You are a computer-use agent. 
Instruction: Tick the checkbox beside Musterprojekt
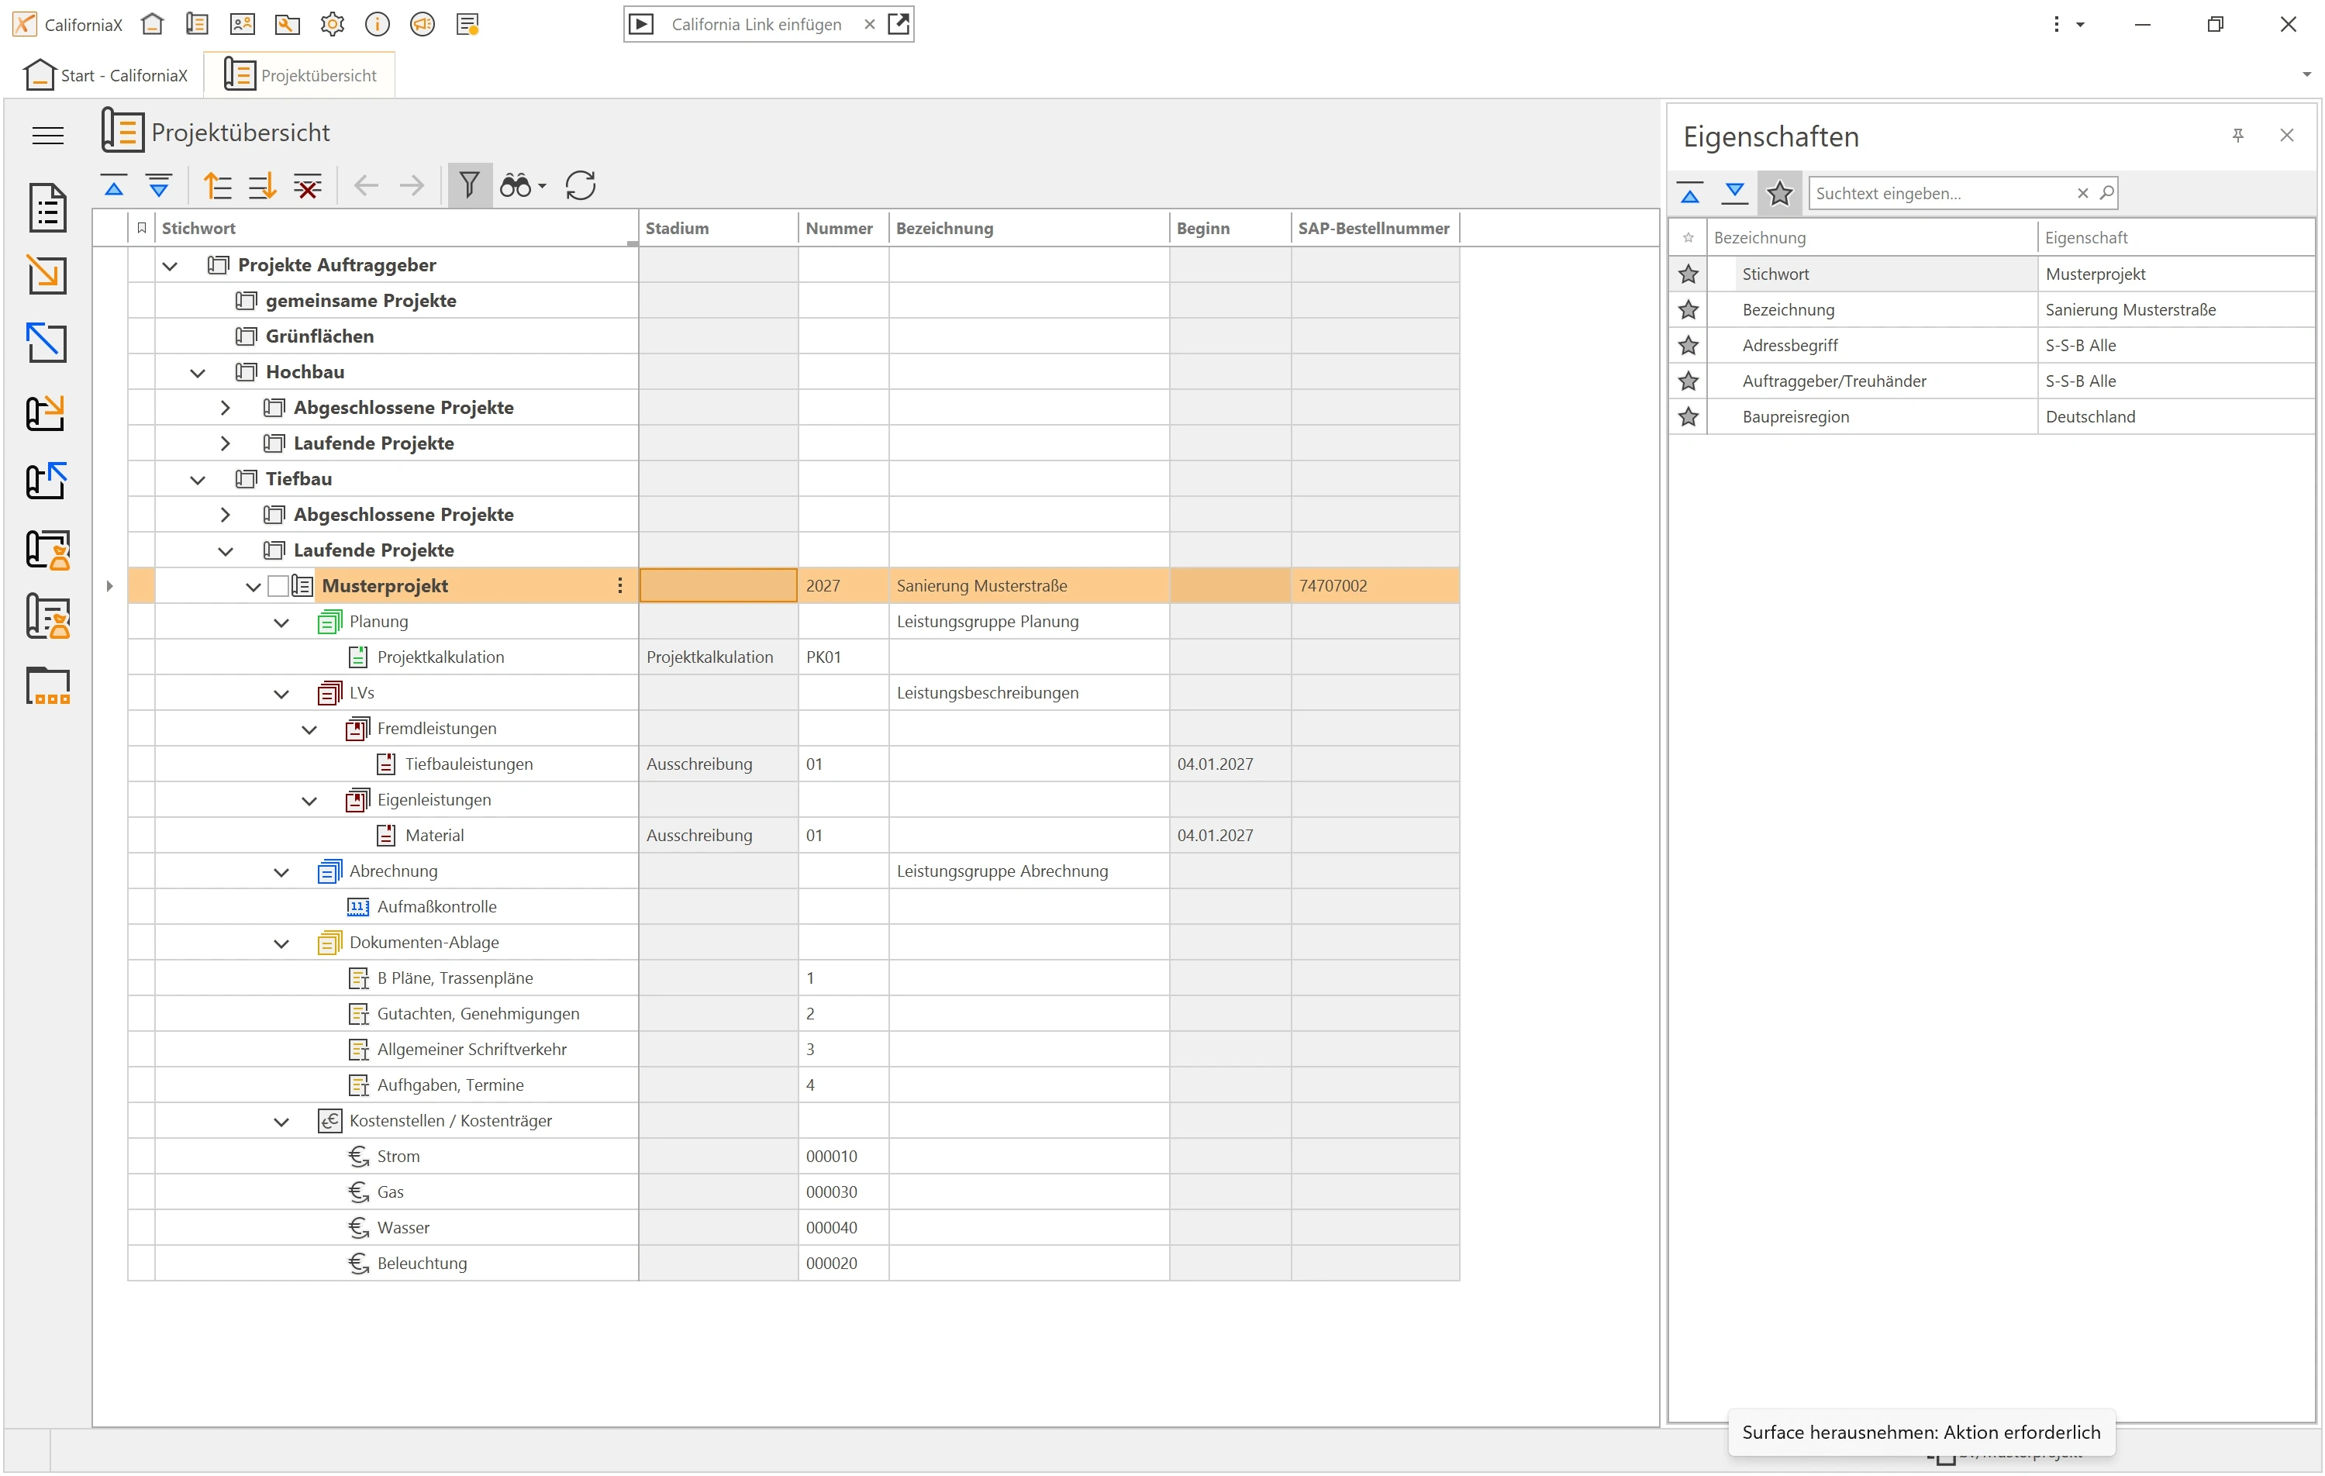(278, 586)
